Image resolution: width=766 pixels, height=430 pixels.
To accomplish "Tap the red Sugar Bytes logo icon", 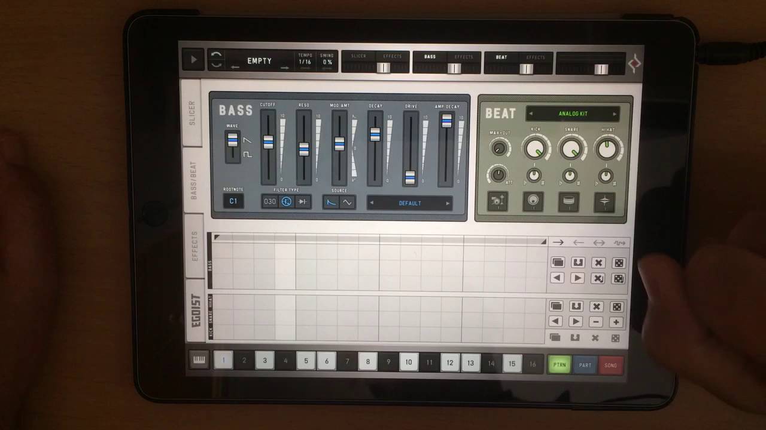I will pos(634,63).
